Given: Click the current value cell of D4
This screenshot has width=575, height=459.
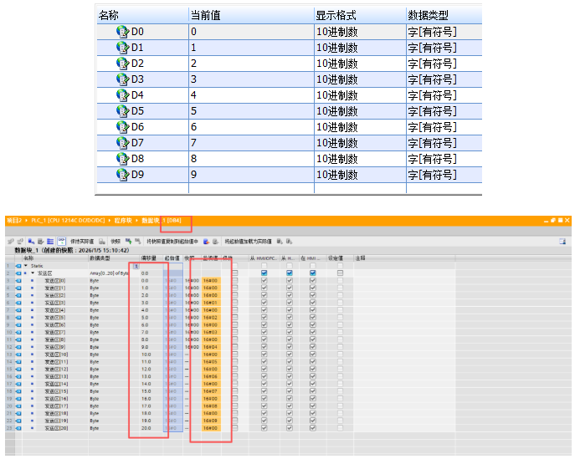Looking at the screenshot, I should pyautogui.click(x=249, y=95).
